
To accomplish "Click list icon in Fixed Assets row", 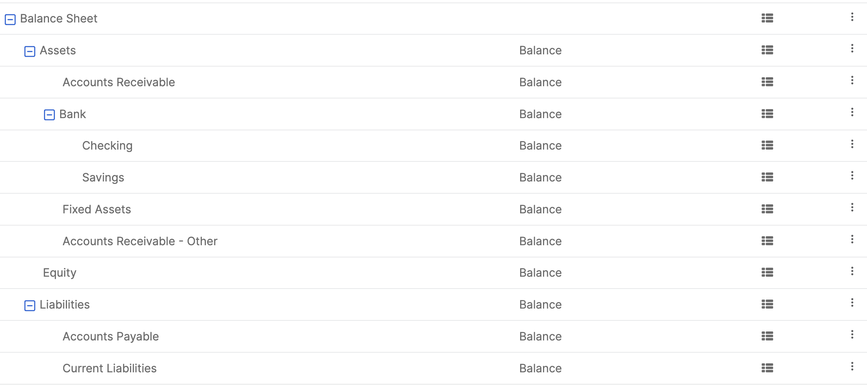I will point(767,209).
